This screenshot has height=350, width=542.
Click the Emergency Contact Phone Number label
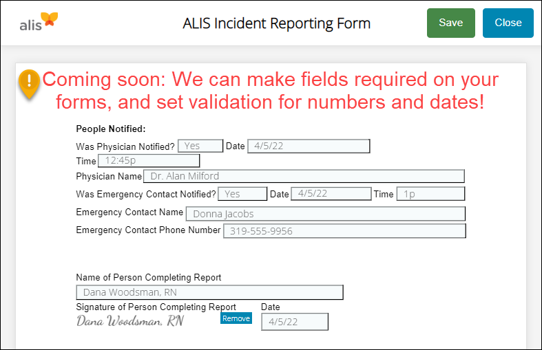tap(148, 230)
